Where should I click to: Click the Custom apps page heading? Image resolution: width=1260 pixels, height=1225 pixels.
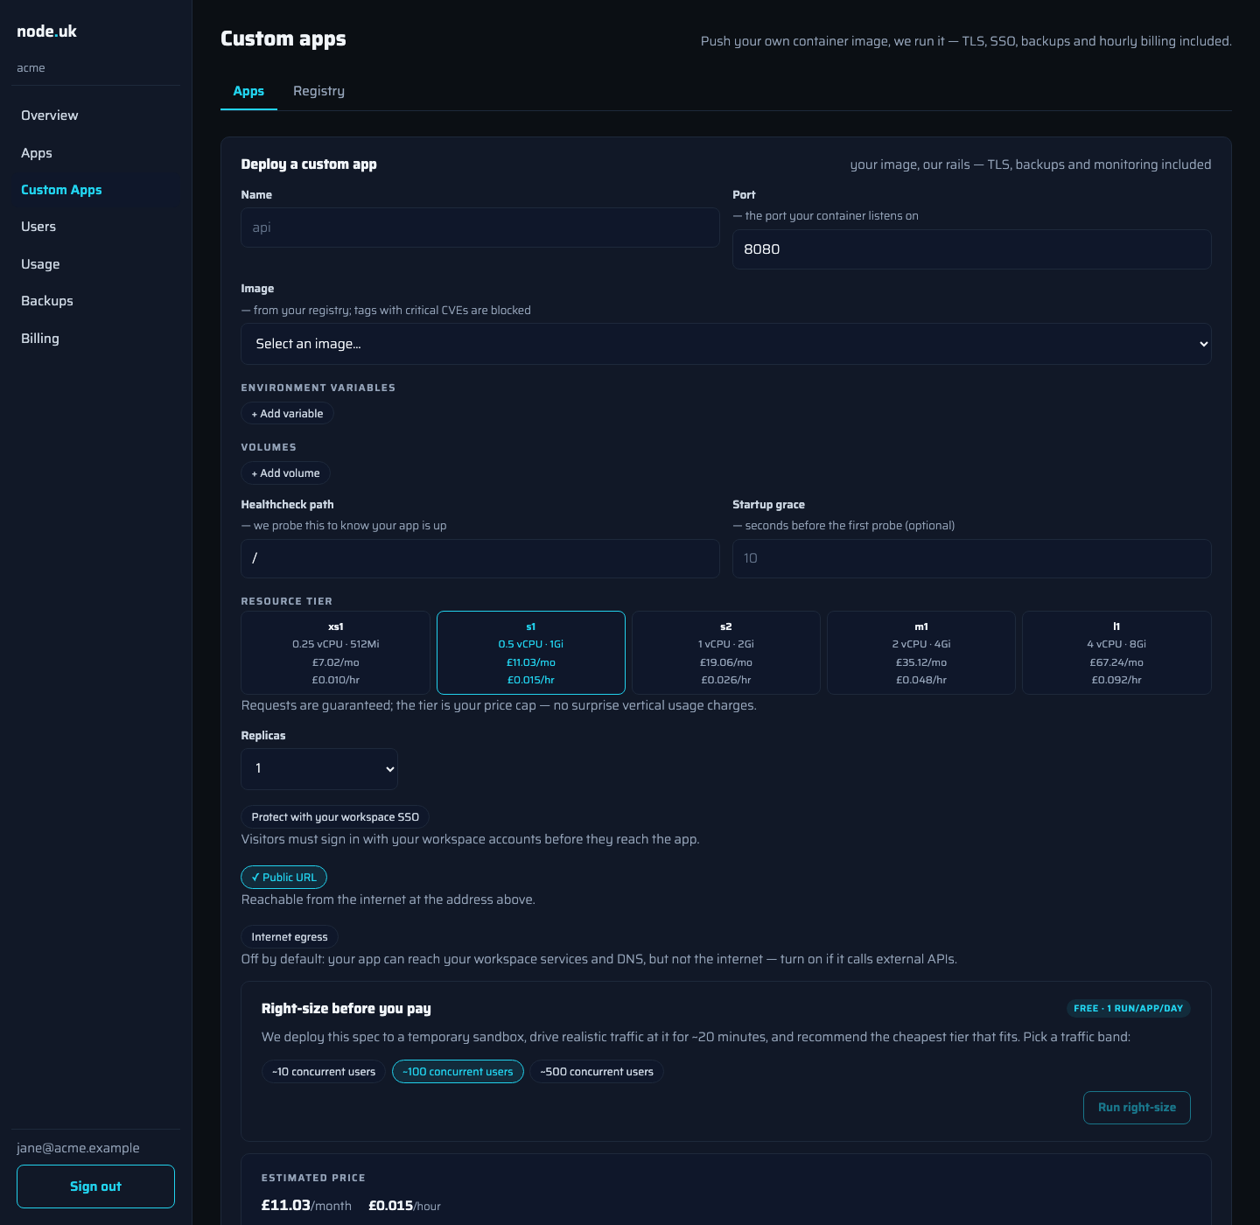tap(283, 39)
